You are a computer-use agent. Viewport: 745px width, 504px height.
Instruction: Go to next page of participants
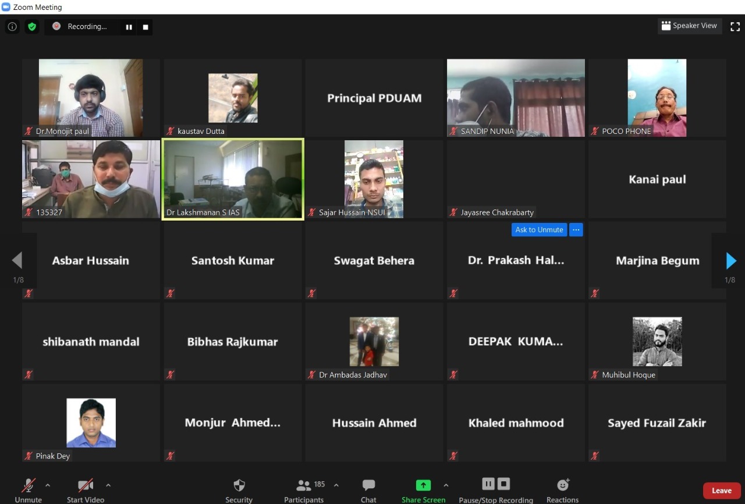coord(731,260)
